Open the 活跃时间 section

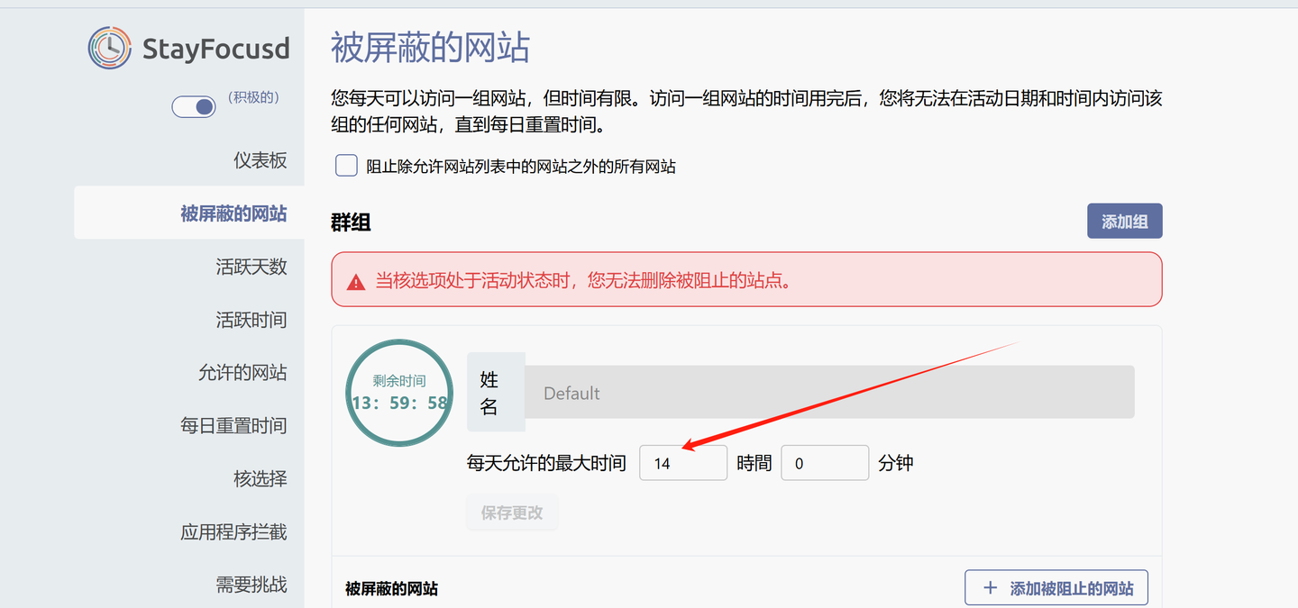(251, 320)
